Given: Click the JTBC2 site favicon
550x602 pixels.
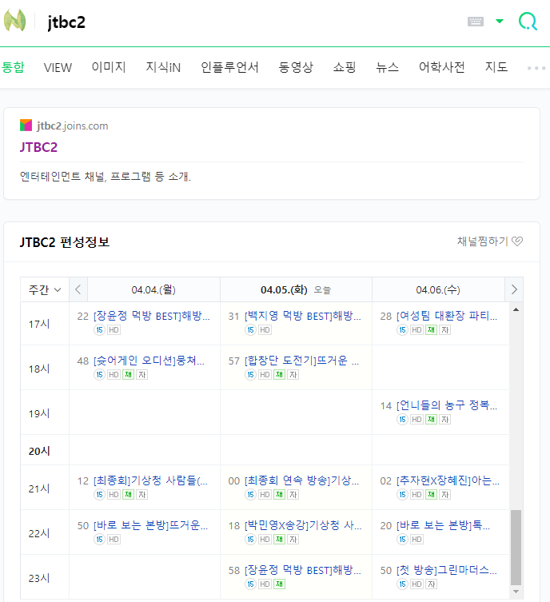Looking at the screenshot, I should (26, 126).
